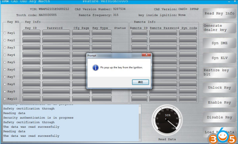Click the log panel vertical scrollbar
The width and height of the screenshot is (238, 144).
pyautogui.click(x=139, y=122)
